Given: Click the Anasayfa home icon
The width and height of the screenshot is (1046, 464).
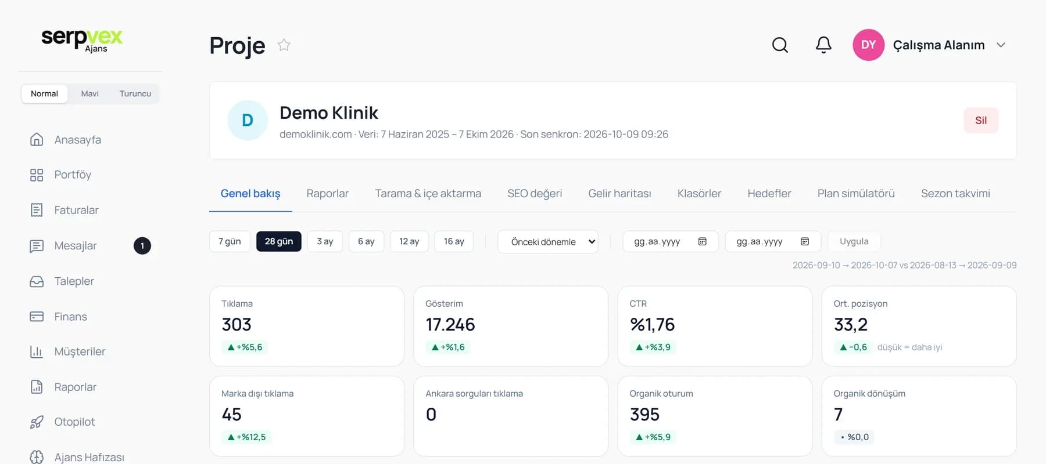Looking at the screenshot, I should (x=37, y=139).
